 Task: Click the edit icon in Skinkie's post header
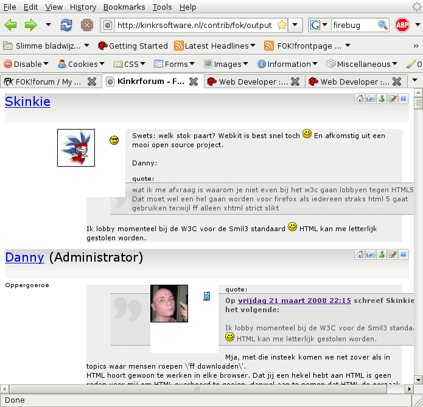click(x=393, y=100)
